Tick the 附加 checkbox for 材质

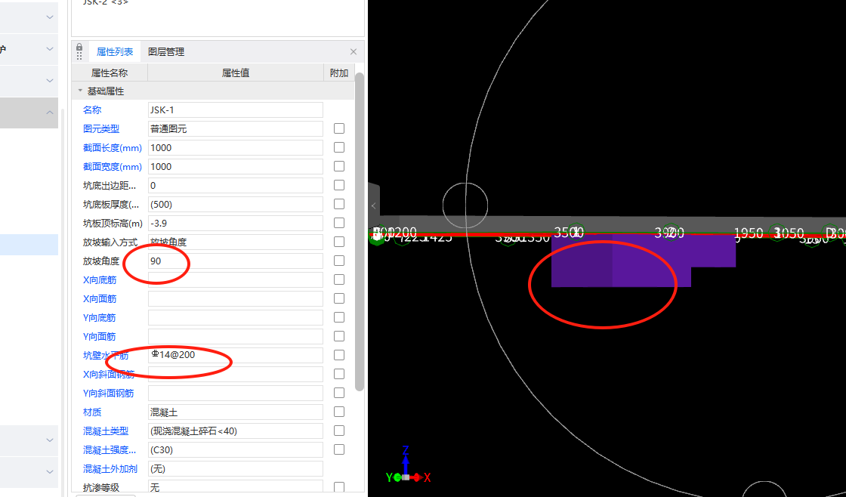tap(339, 412)
